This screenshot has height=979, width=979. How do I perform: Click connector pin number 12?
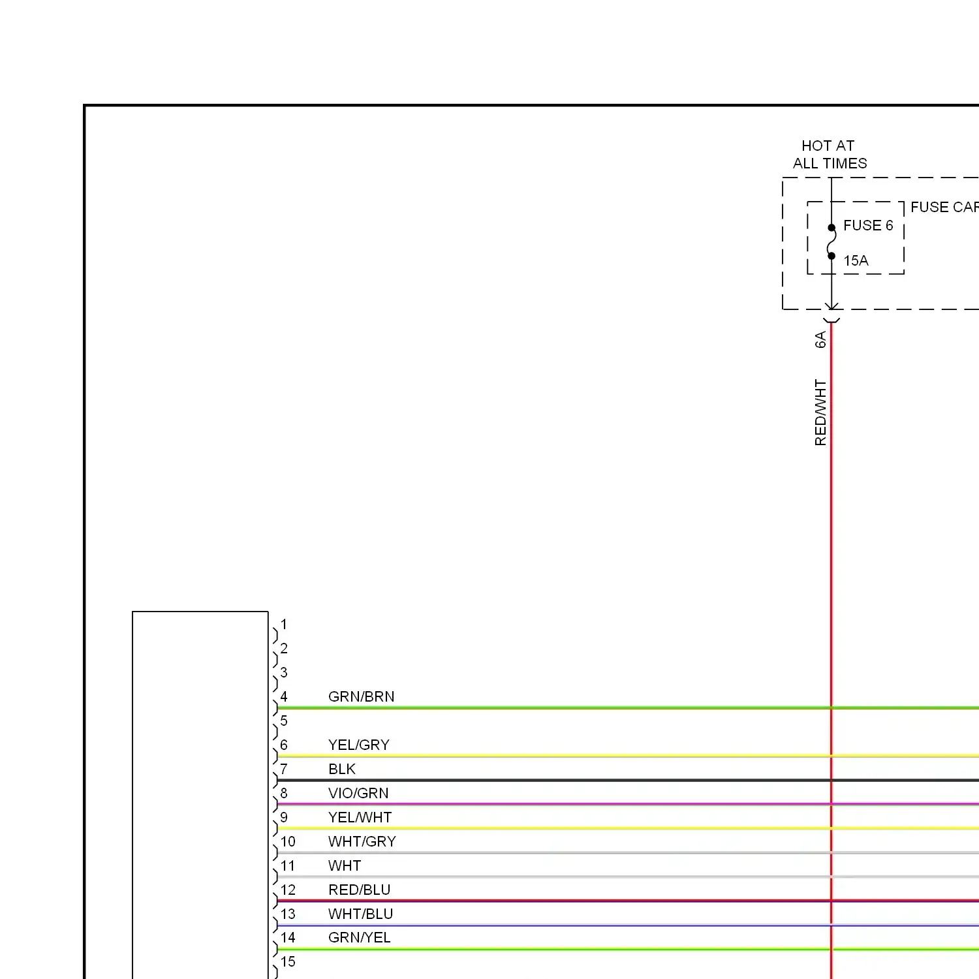pos(288,890)
